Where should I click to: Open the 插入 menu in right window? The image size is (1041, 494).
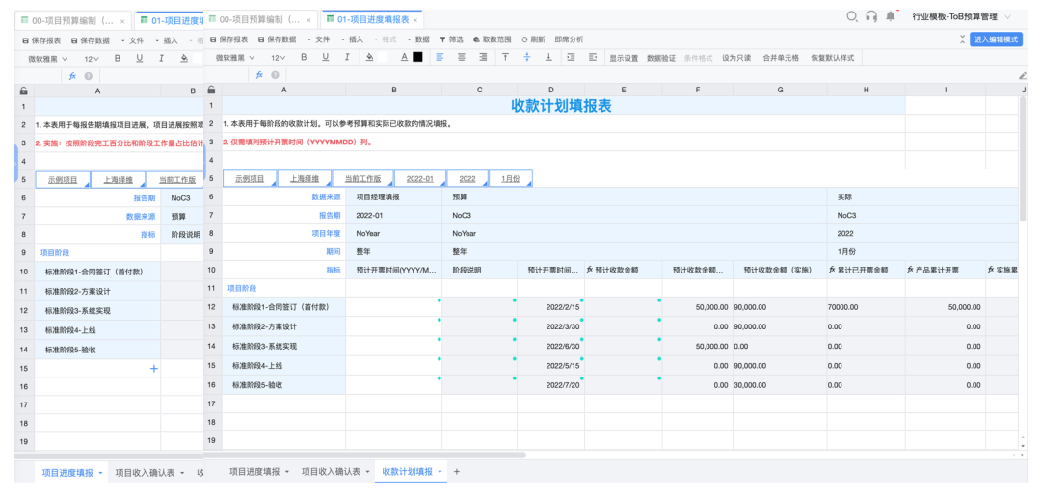[x=353, y=39]
